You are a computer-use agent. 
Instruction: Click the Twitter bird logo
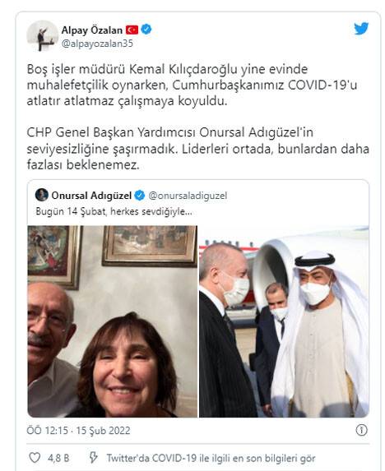(361, 29)
